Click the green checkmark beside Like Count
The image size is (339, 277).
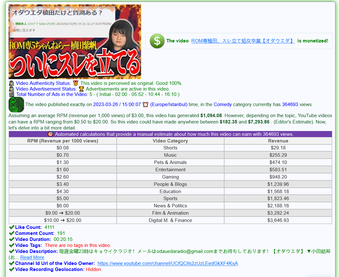(x=12, y=227)
